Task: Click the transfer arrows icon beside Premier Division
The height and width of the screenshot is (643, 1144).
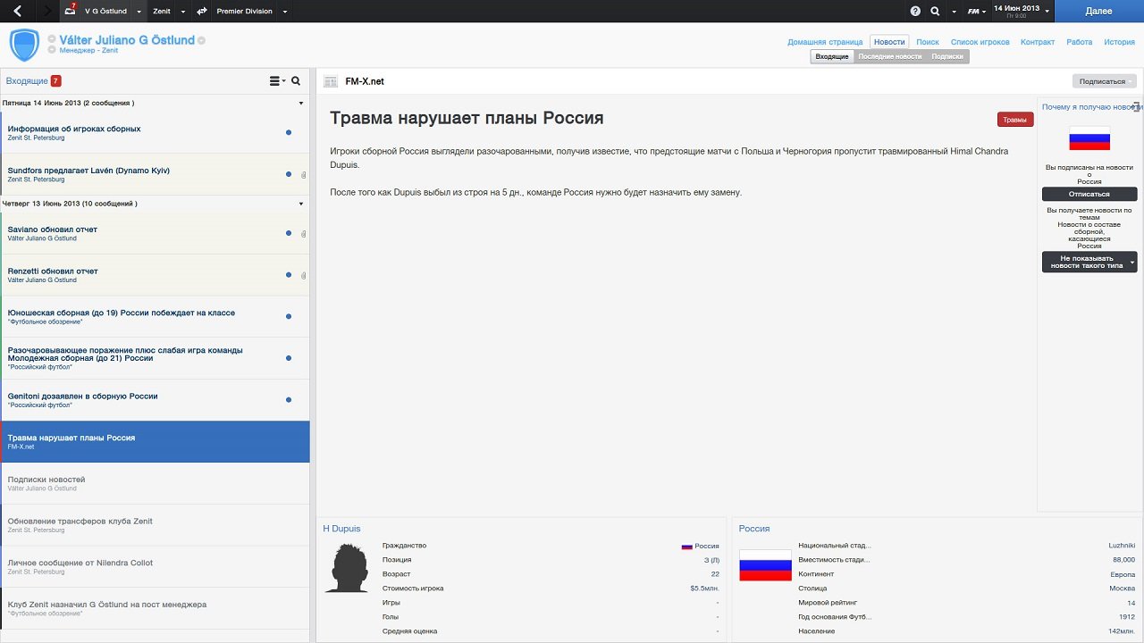Action: coord(202,12)
